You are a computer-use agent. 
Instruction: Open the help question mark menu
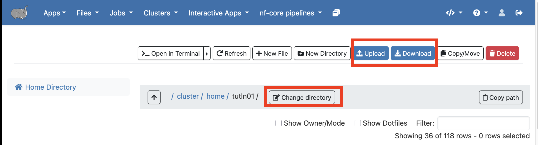coord(480,13)
